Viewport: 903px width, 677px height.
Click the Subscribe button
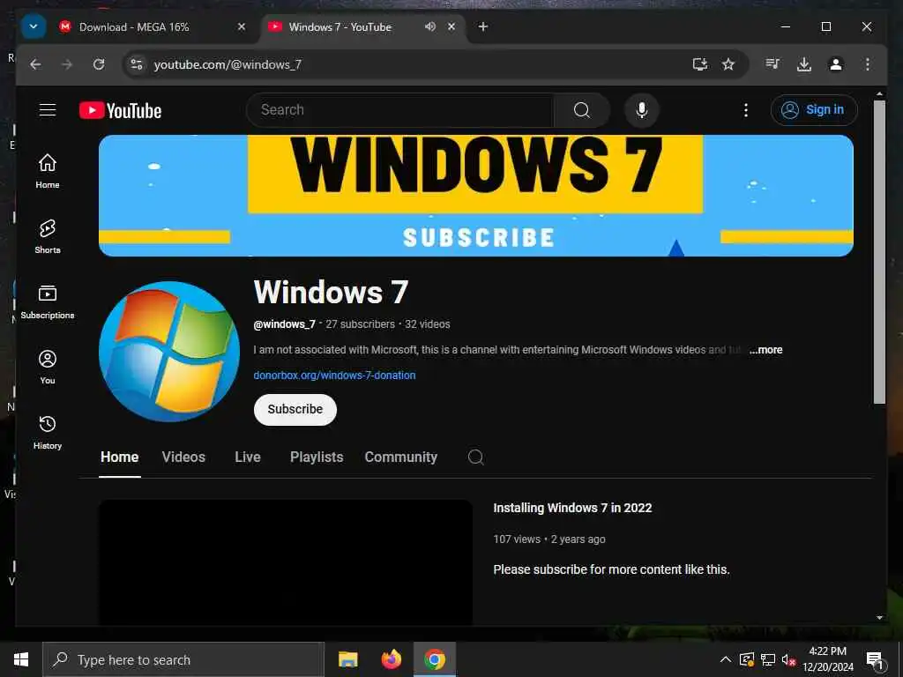(295, 409)
